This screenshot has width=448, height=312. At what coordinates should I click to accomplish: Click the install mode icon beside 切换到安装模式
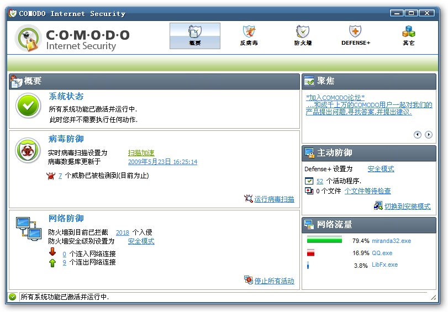point(378,206)
